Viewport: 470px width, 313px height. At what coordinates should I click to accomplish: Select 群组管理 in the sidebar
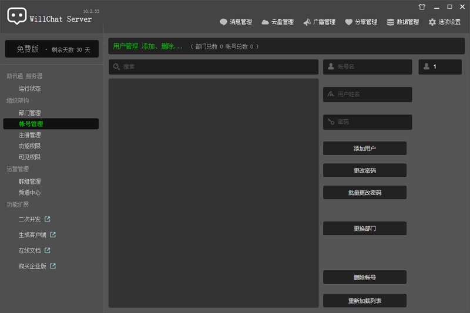pos(29,182)
